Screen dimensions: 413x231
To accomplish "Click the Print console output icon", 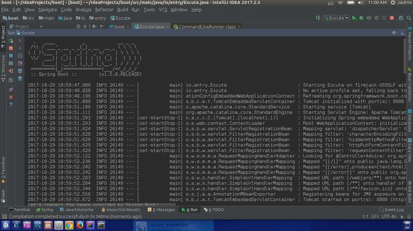I will click(x=20, y=71).
